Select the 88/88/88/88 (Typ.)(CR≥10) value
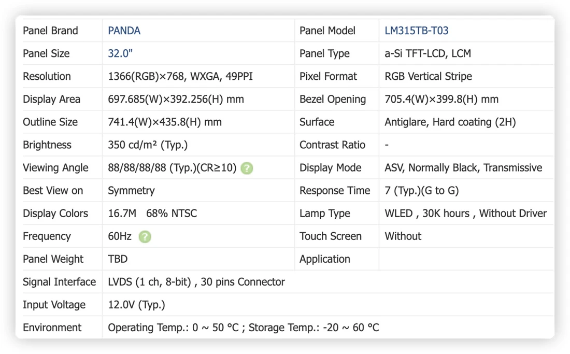 [172, 168]
